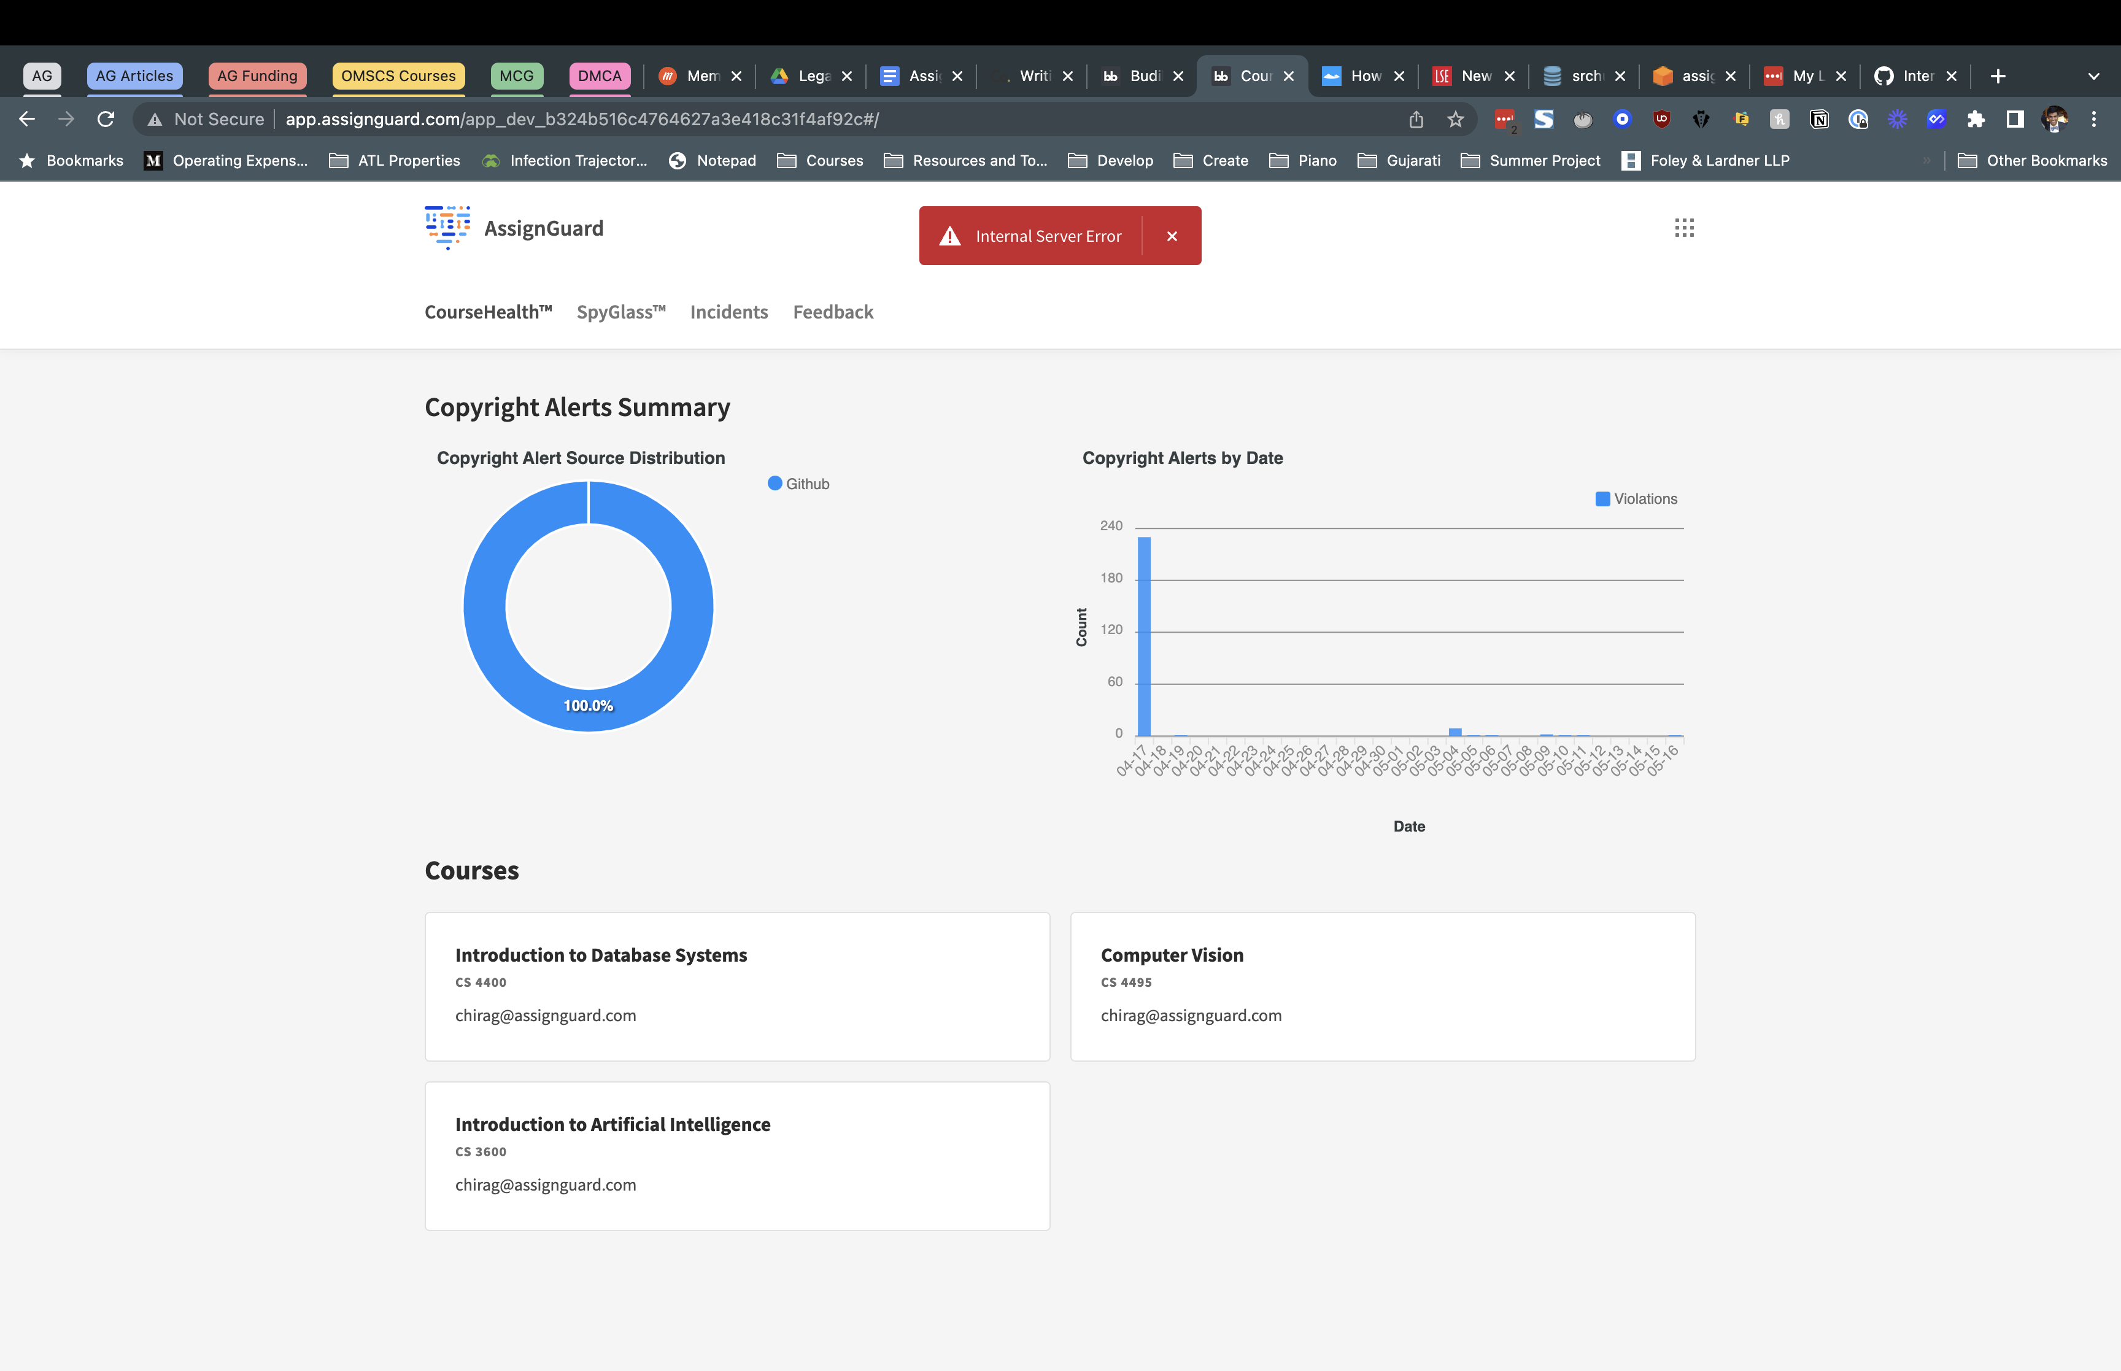2121x1371 pixels.
Task: Expand the OMSCS Courses tab group
Action: [398, 75]
